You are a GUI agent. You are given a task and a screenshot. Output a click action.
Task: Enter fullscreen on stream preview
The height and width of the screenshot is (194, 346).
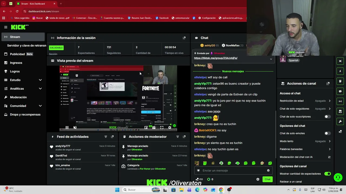tap(162, 127)
